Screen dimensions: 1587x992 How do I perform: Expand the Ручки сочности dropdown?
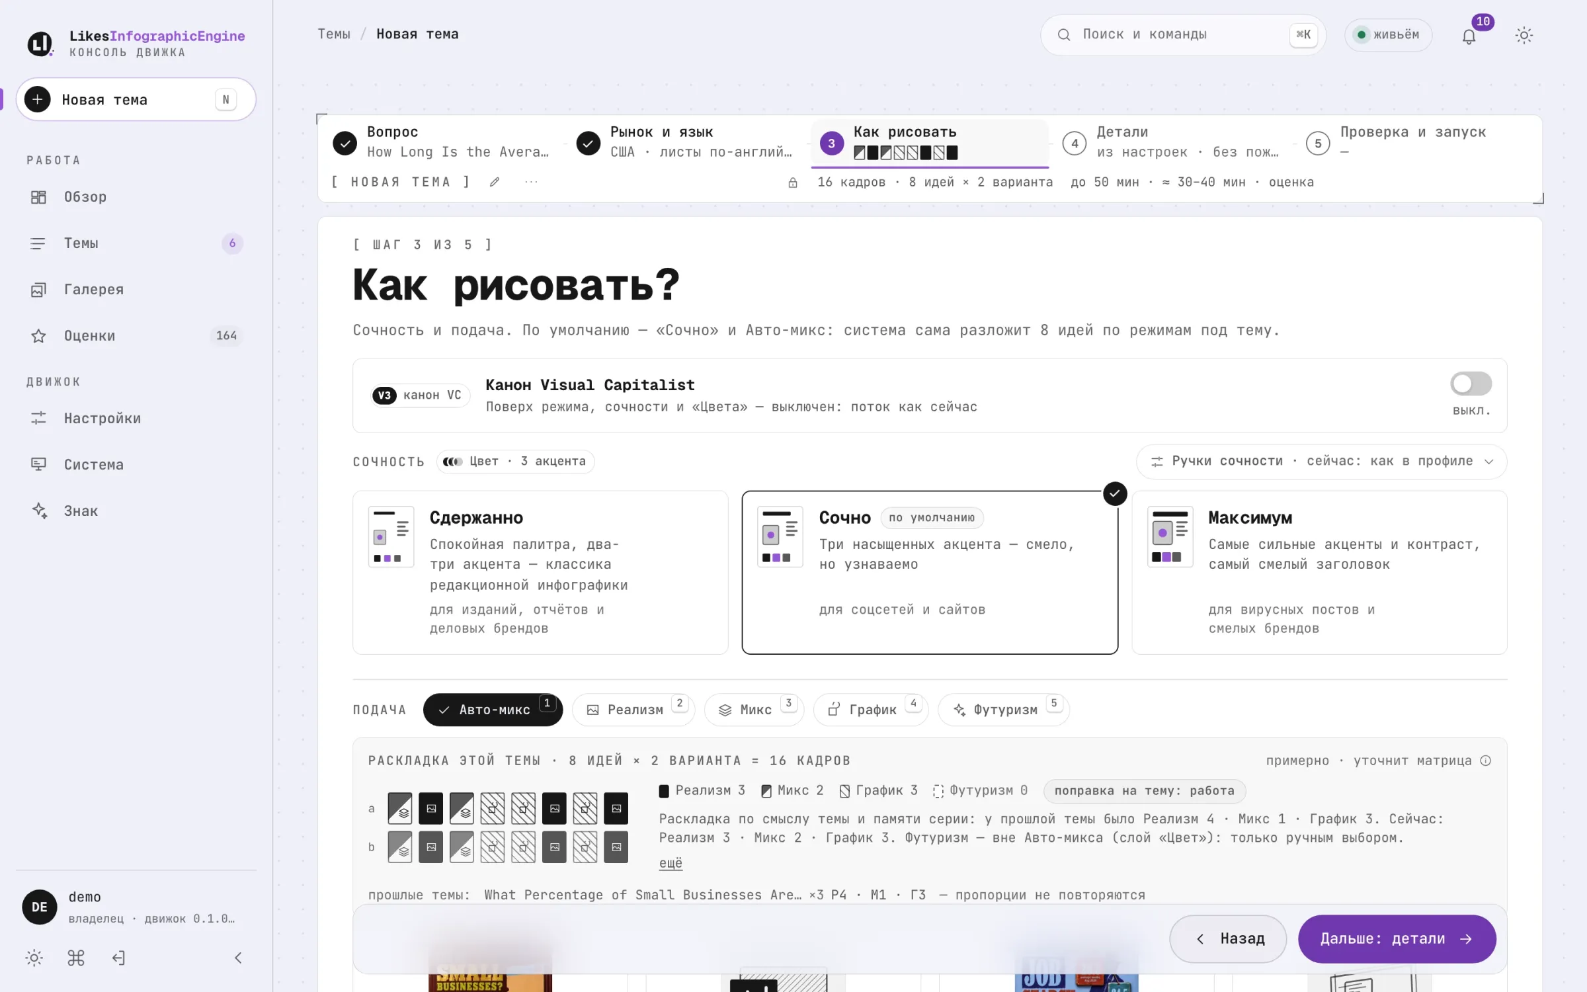pyautogui.click(x=1321, y=462)
